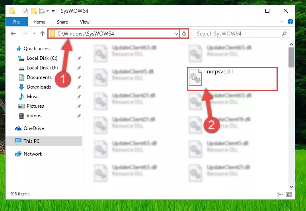This screenshot has height=211, width=306.
Task: Click the Search SysWOW64 field
Action: coord(242,34)
